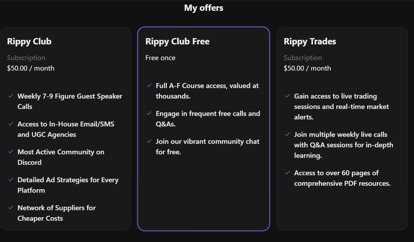
Task: Click the checkmark next to Full A-F Course access
Action: (x=149, y=85)
